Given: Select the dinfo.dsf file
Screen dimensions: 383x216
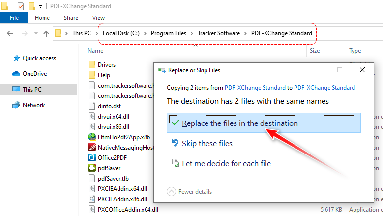Looking at the screenshot, I should tap(109, 106).
